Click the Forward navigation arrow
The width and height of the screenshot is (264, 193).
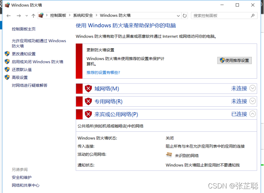point(19,16)
